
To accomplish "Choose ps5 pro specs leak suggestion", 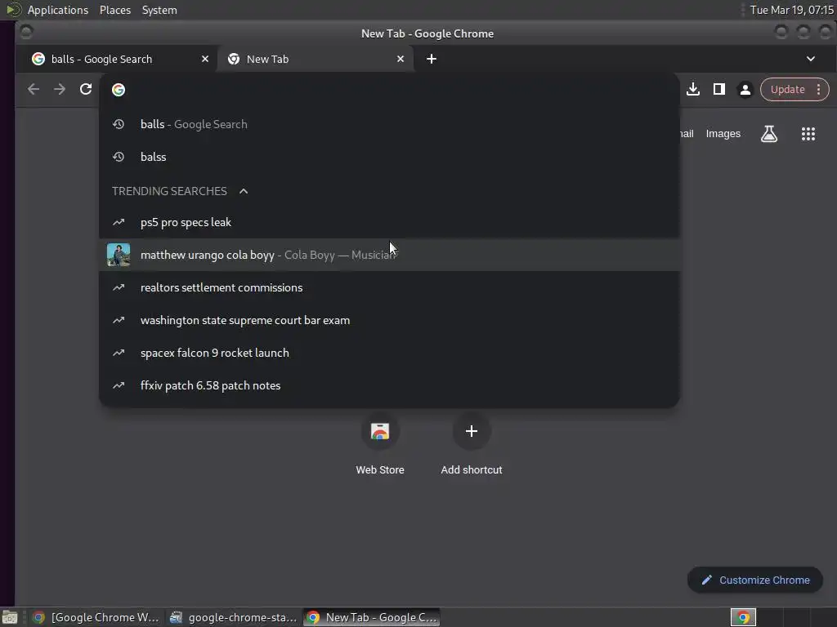I will point(389,222).
